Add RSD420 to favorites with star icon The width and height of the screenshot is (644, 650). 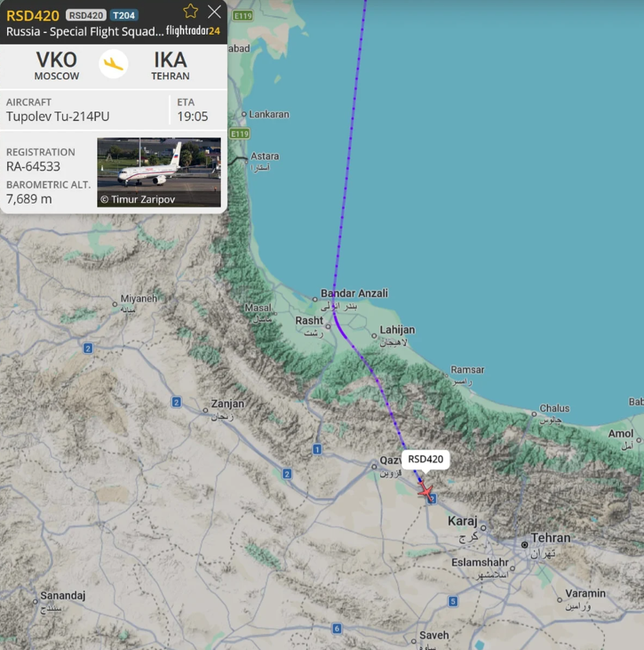point(191,11)
